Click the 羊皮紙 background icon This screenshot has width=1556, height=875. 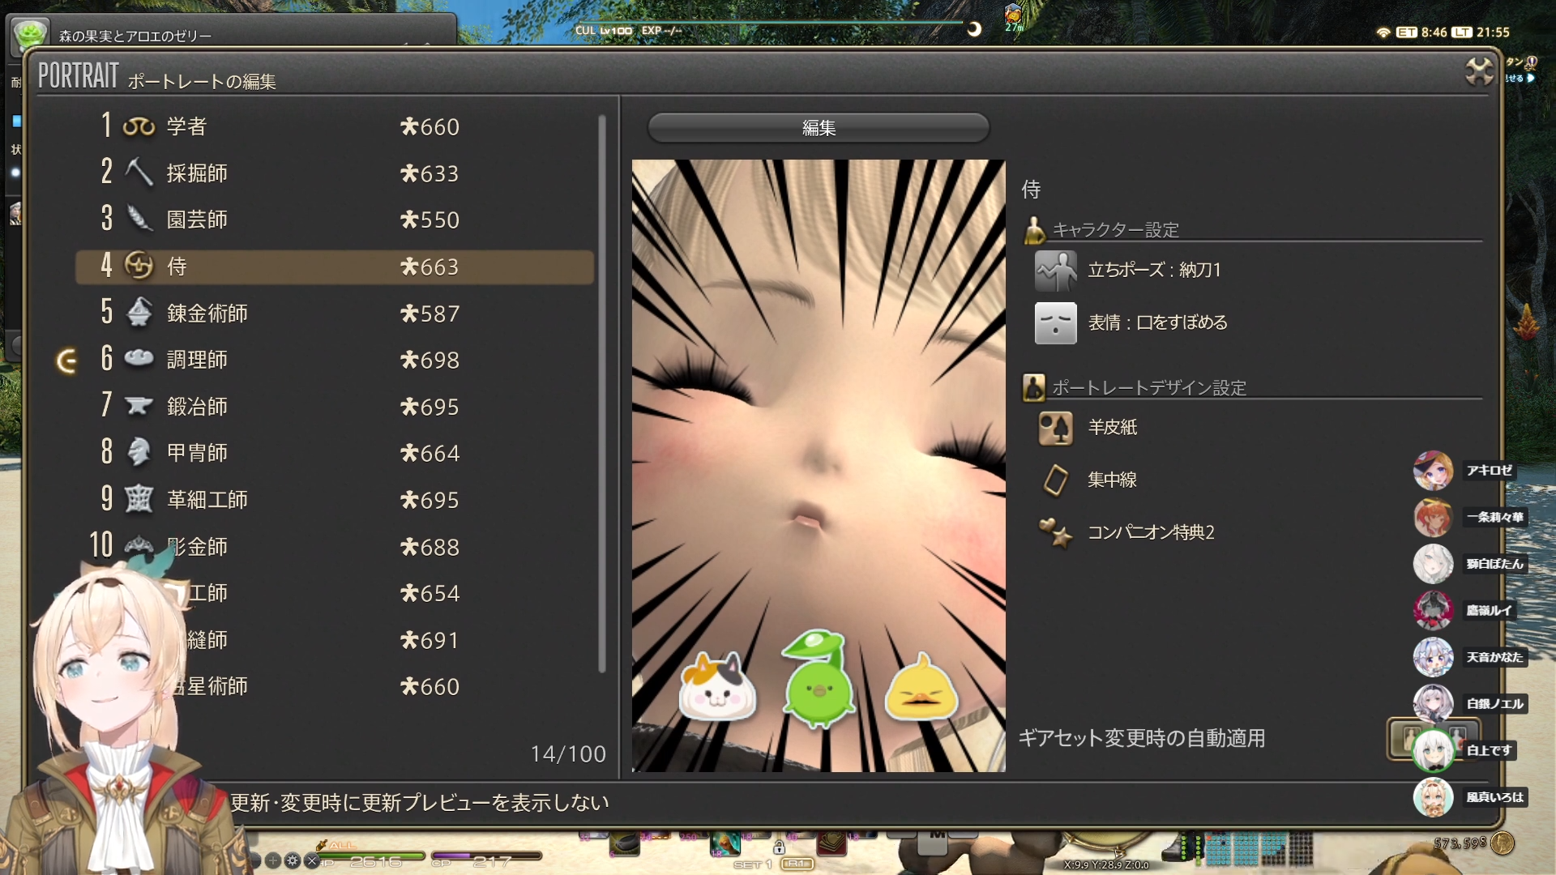tap(1055, 428)
